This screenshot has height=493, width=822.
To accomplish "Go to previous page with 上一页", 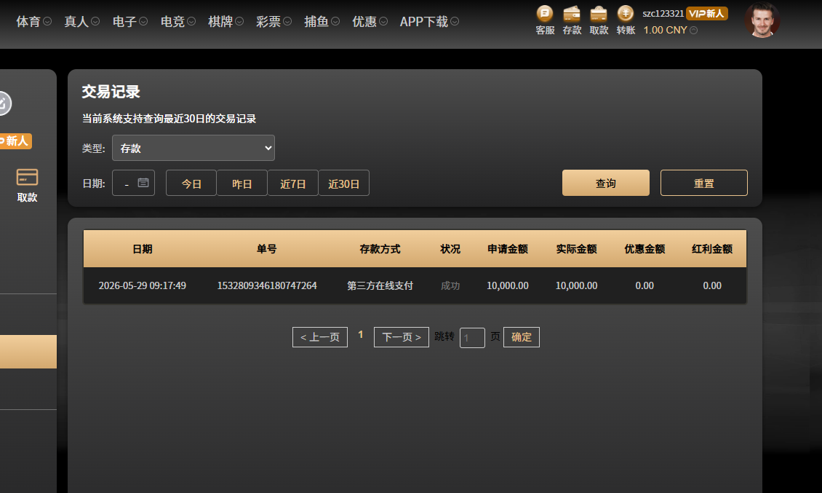I will 320,337.
